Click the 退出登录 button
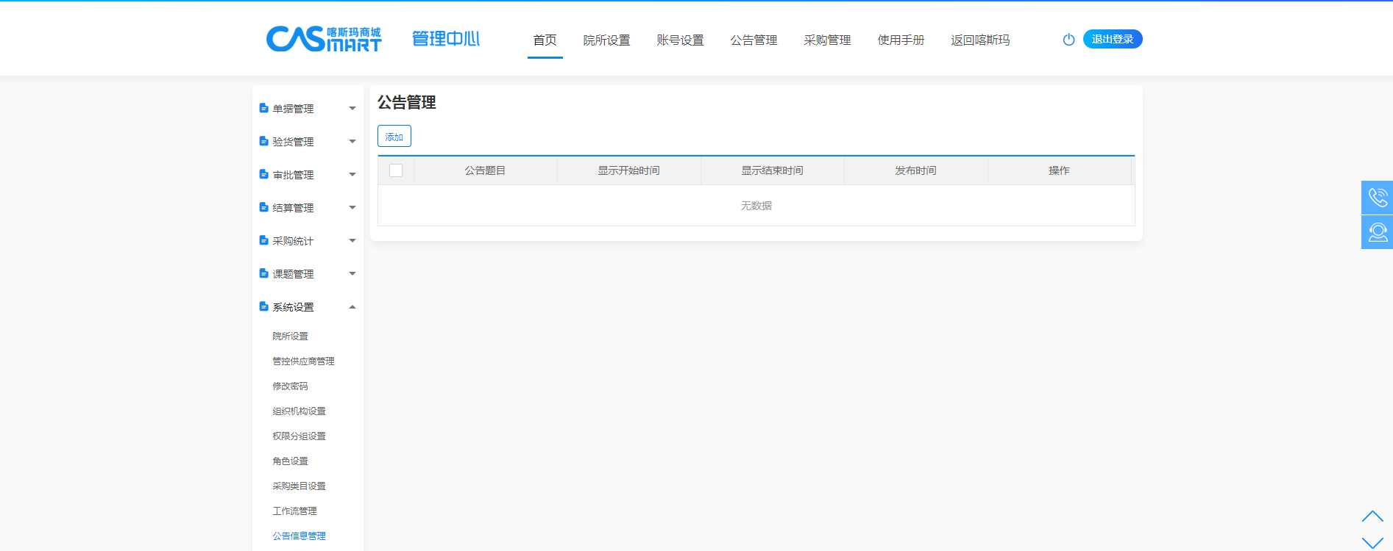The height and width of the screenshot is (551, 1393). 1112,40
